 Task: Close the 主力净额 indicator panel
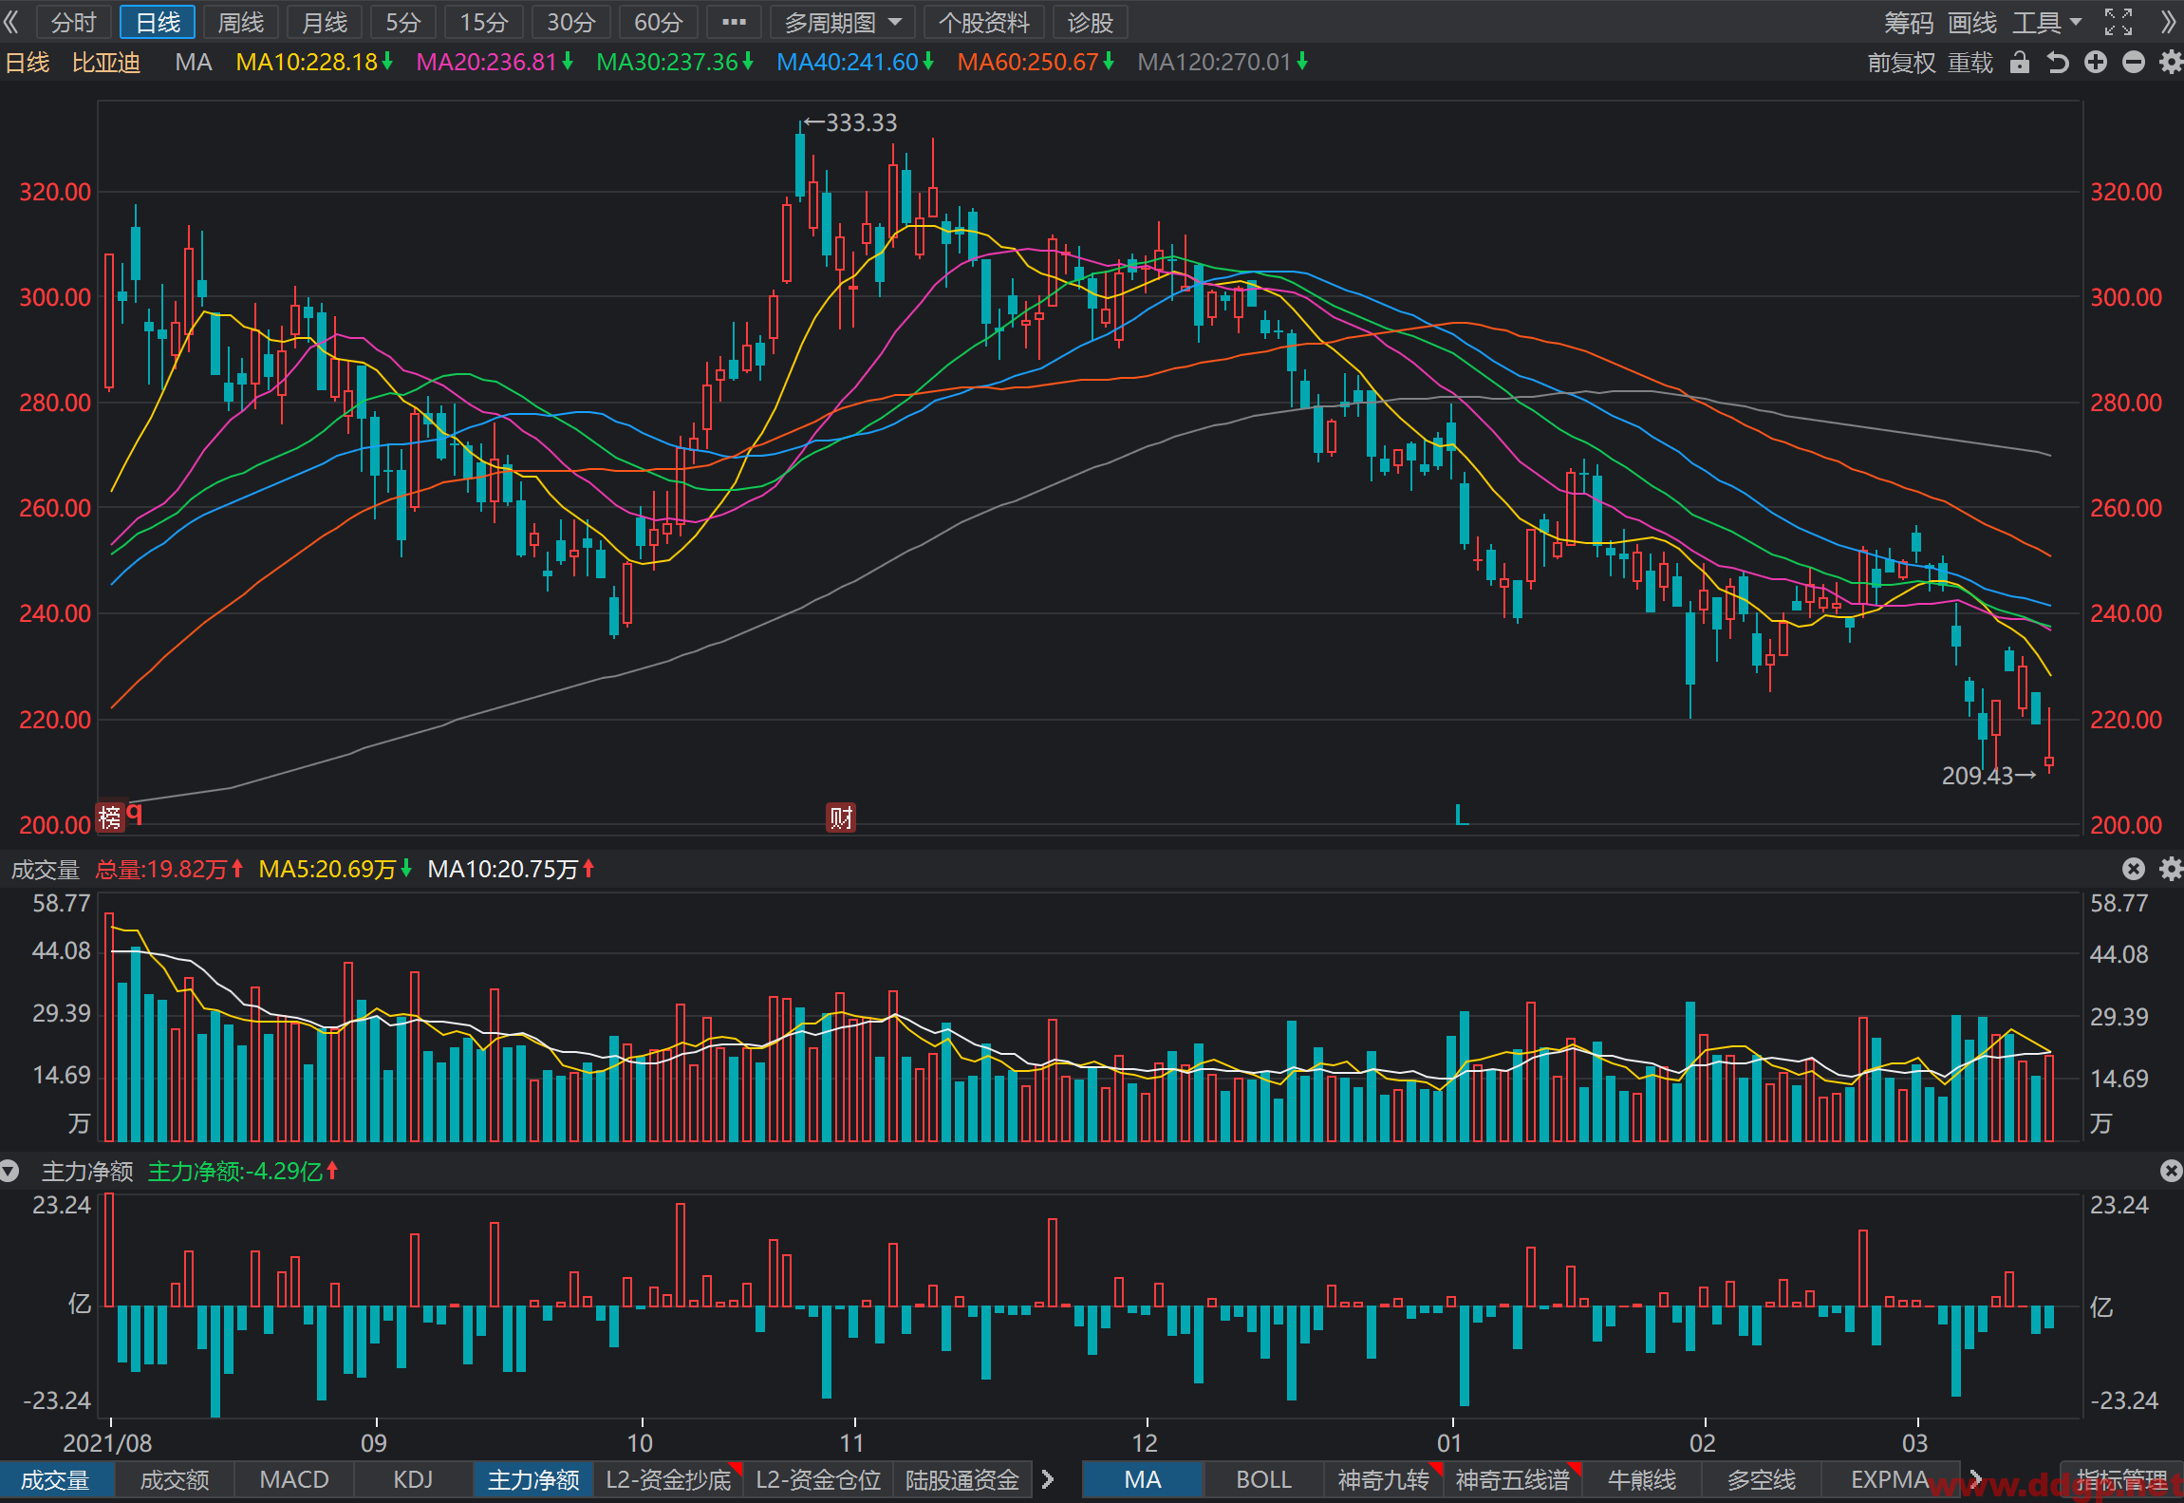2171,1171
